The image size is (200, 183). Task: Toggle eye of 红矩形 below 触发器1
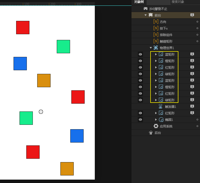(140, 113)
